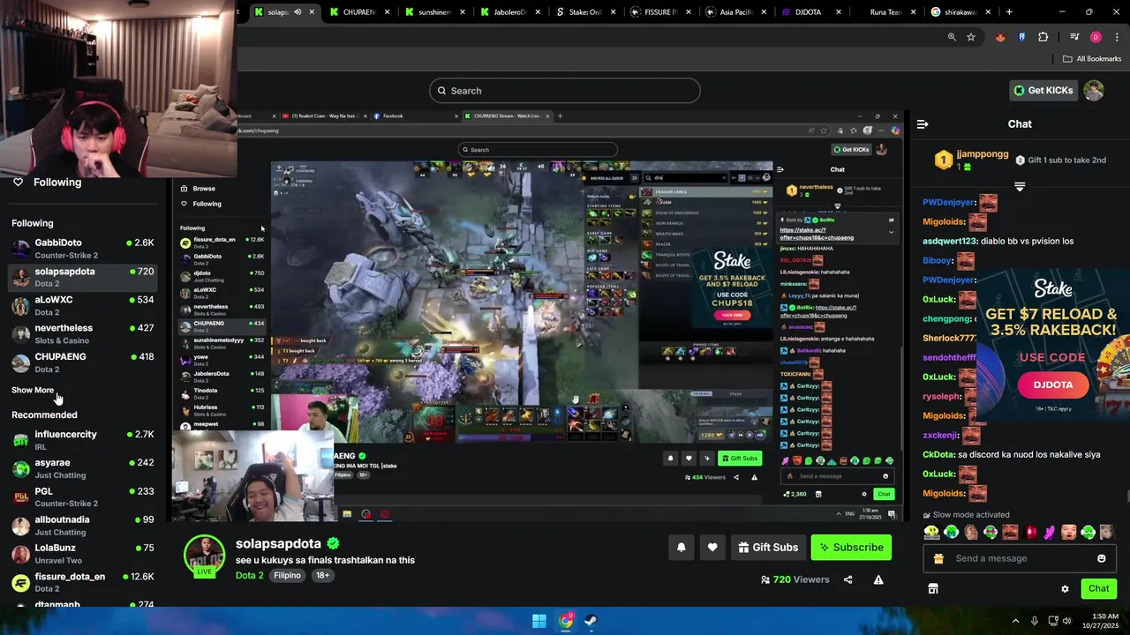The height and width of the screenshot is (635, 1130).
Task: Open the All Bookmarks folder
Action: 1092,59
